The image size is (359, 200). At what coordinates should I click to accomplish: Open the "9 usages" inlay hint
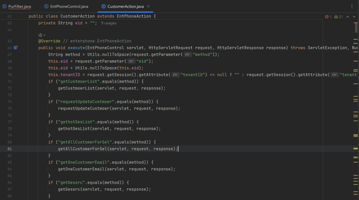pyautogui.click(x=109, y=23)
